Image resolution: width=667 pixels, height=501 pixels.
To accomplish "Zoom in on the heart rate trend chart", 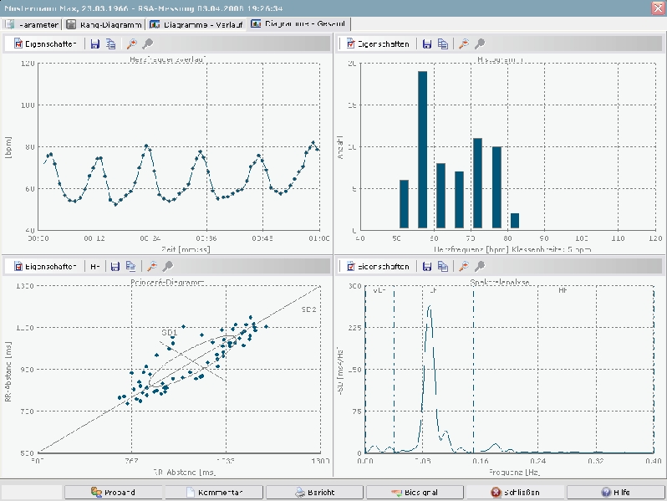I will click(x=132, y=43).
